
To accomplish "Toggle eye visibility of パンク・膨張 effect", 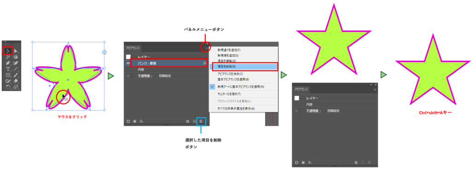I will (128, 63).
